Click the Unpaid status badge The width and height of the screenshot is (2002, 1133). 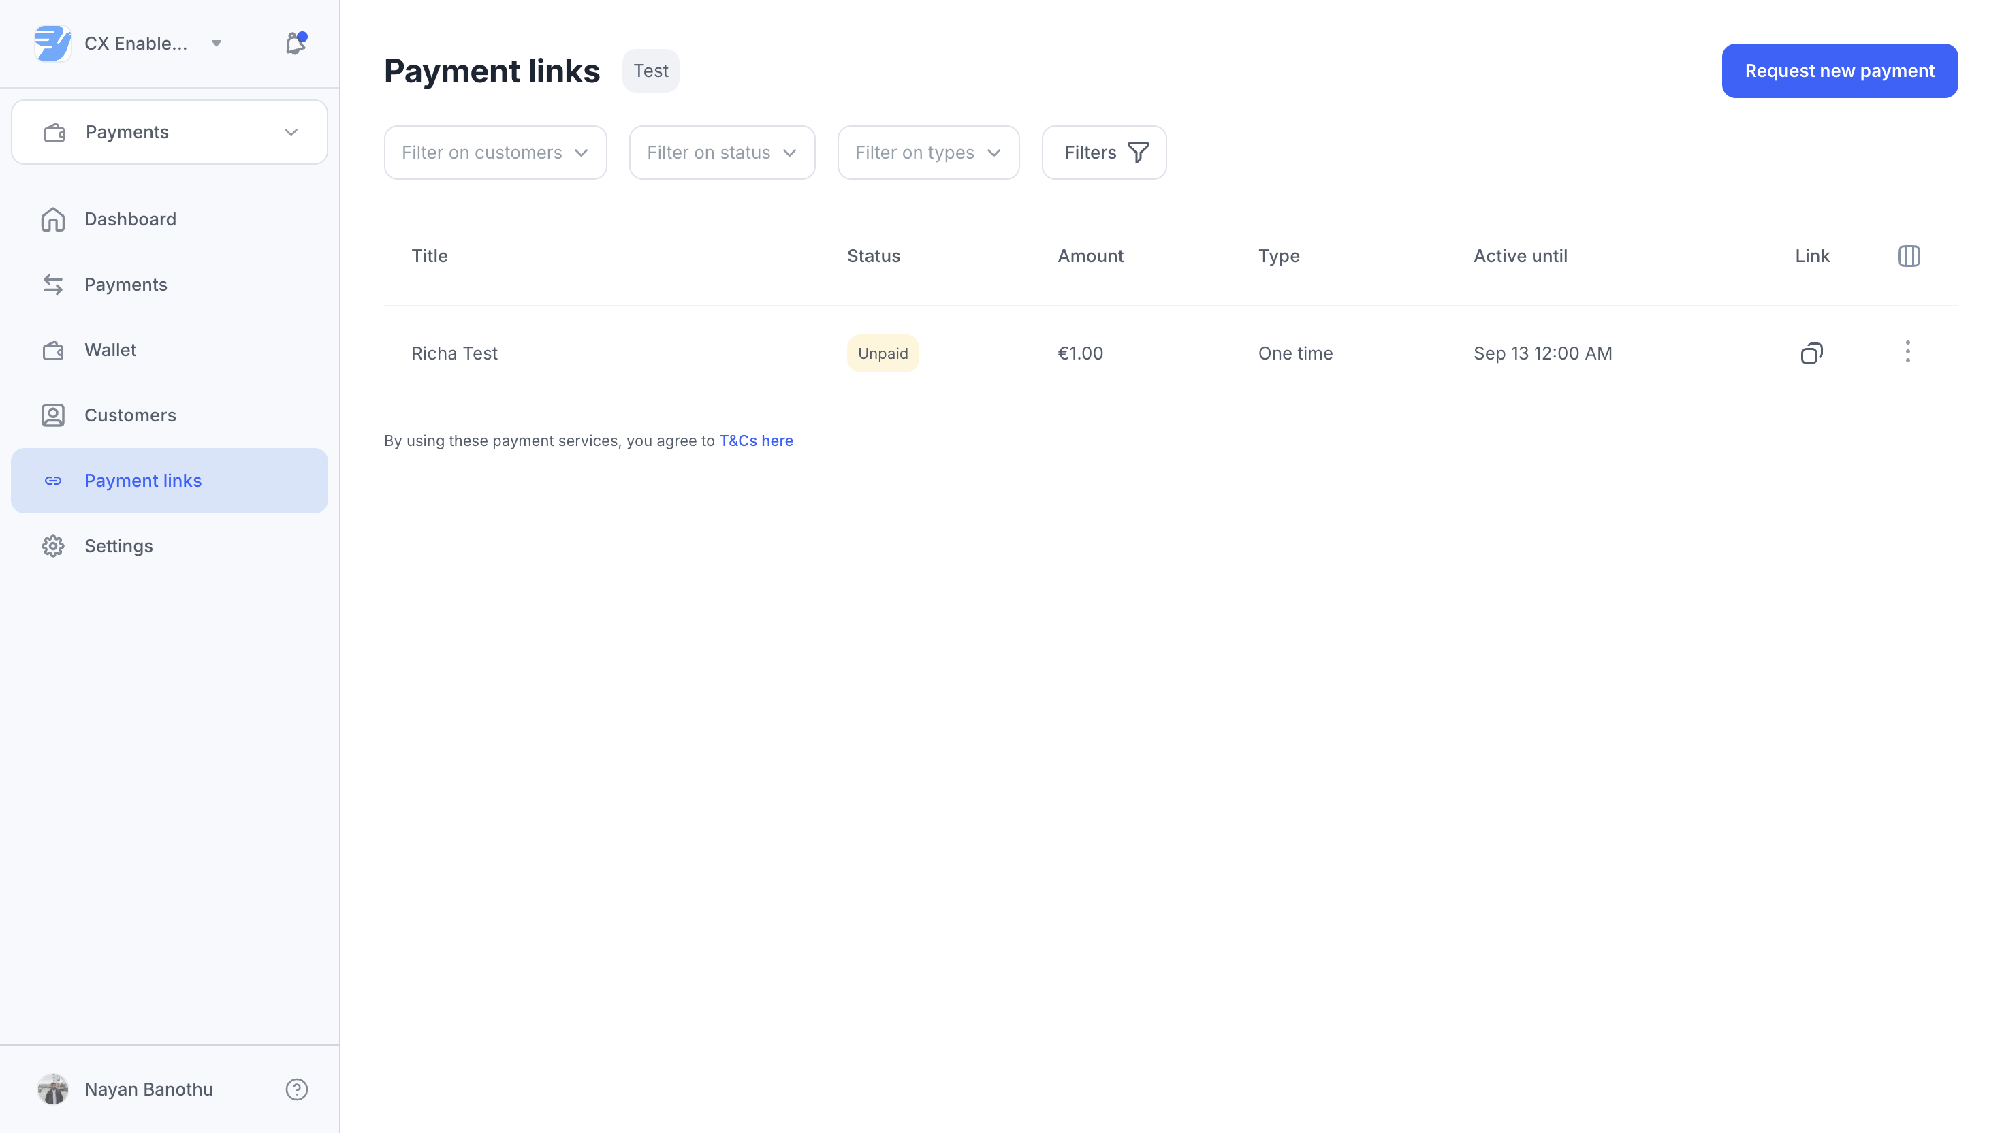883,353
